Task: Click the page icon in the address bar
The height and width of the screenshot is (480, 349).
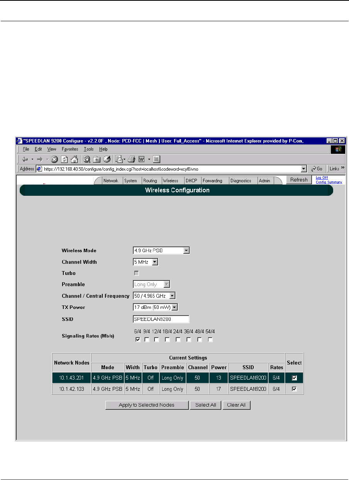Action: click(x=39, y=169)
